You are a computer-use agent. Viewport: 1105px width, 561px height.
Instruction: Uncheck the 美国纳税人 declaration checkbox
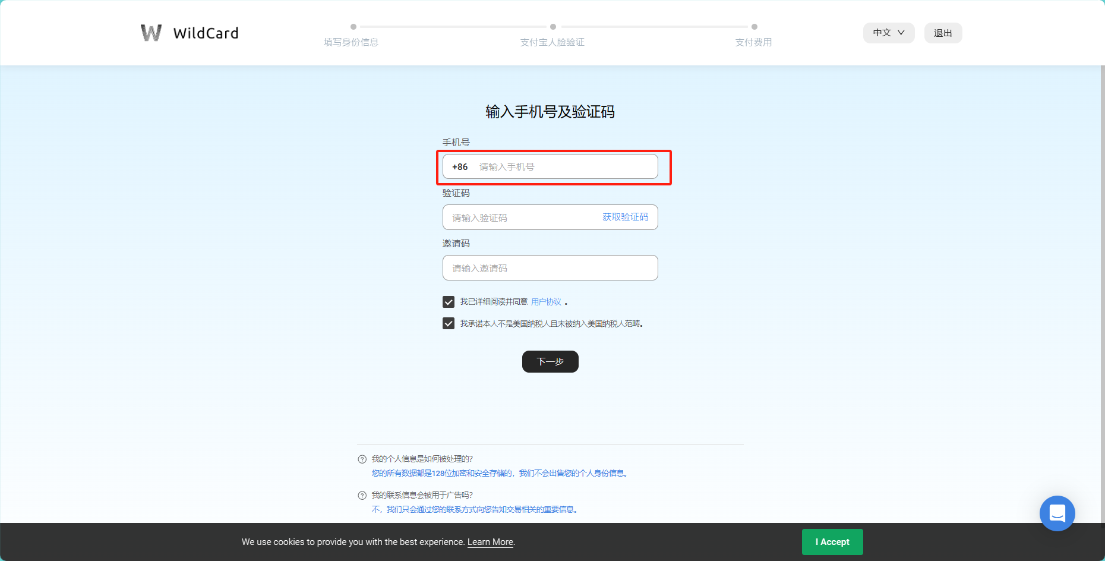point(449,323)
